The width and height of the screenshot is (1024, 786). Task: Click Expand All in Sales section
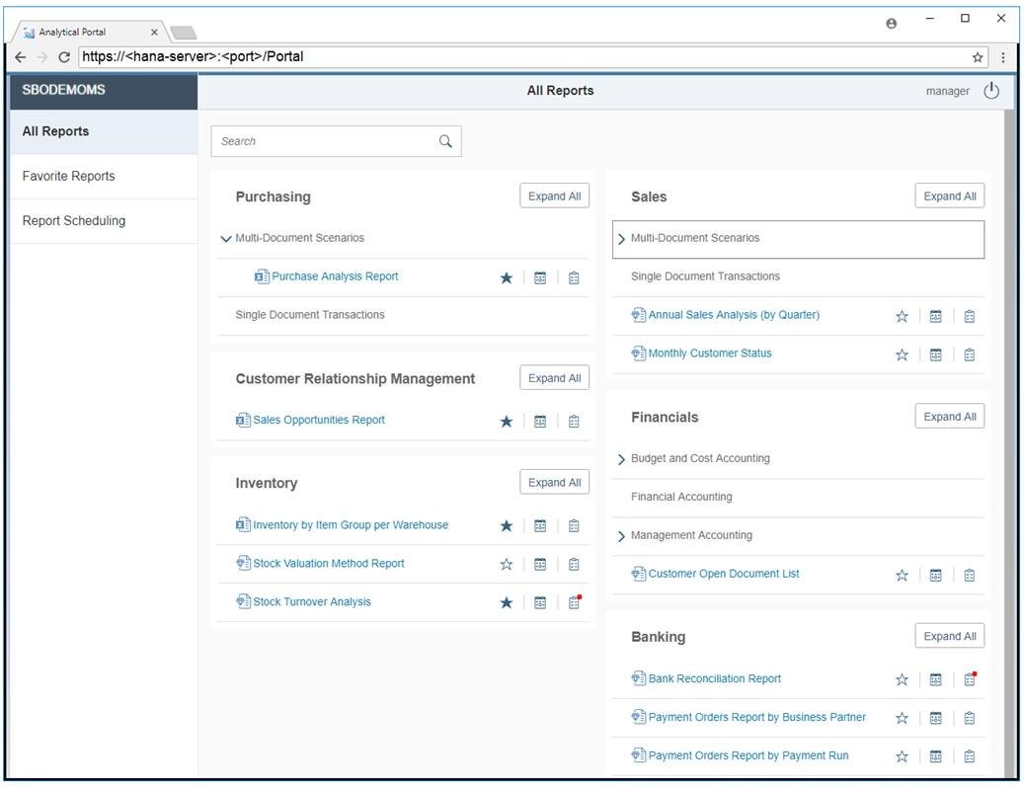pos(950,196)
